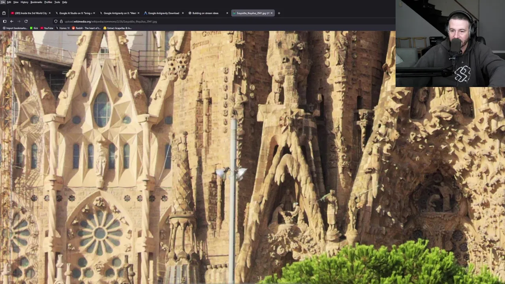Open the View menu
The width and height of the screenshot is (505, 284).
coord(16,2)
